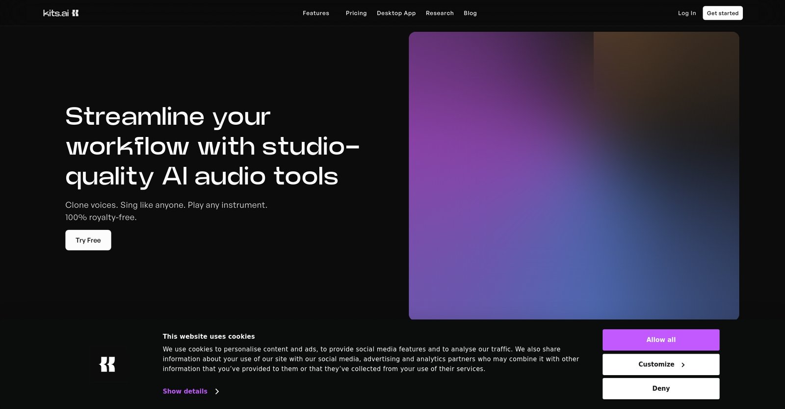The height and width of the screenshot is (409, 785).
Task: Open Customize cookie preferences
Action: click(x=656, y=364)
